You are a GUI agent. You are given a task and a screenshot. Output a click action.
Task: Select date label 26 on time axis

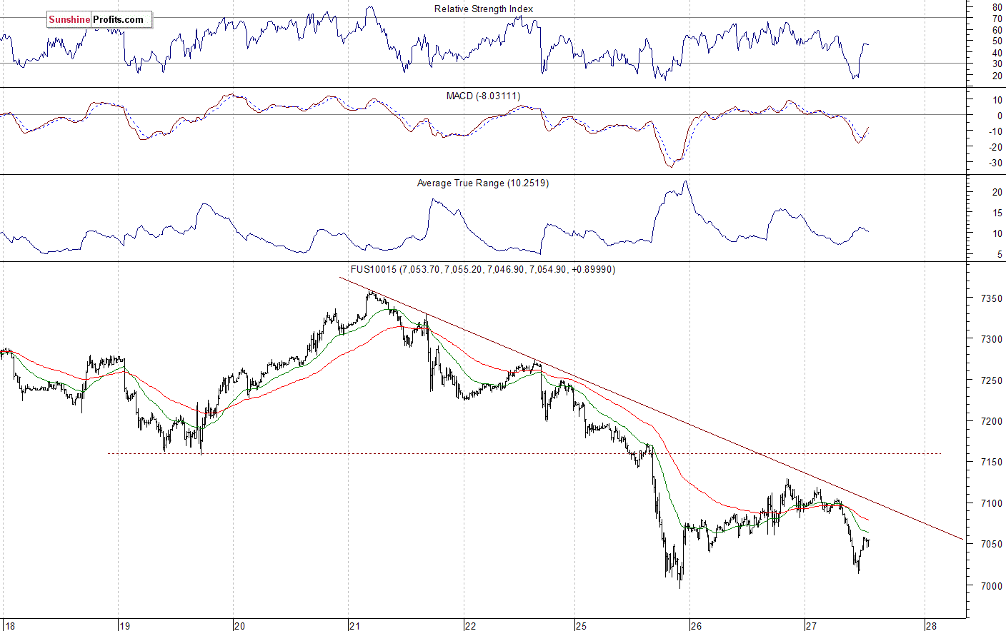pyautogui.click(x=696, y=626)
